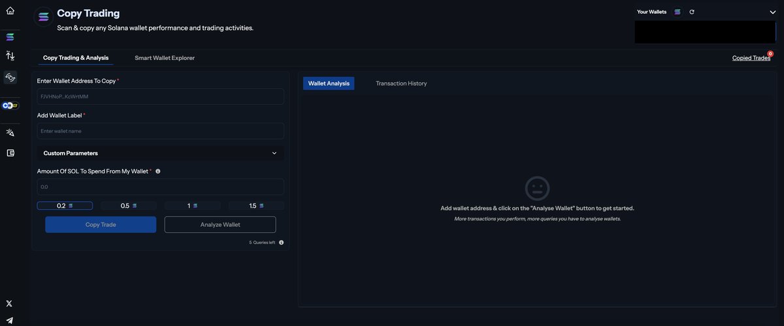
Task: Refresh wallets with the reload icon
Action: [691, 12]
